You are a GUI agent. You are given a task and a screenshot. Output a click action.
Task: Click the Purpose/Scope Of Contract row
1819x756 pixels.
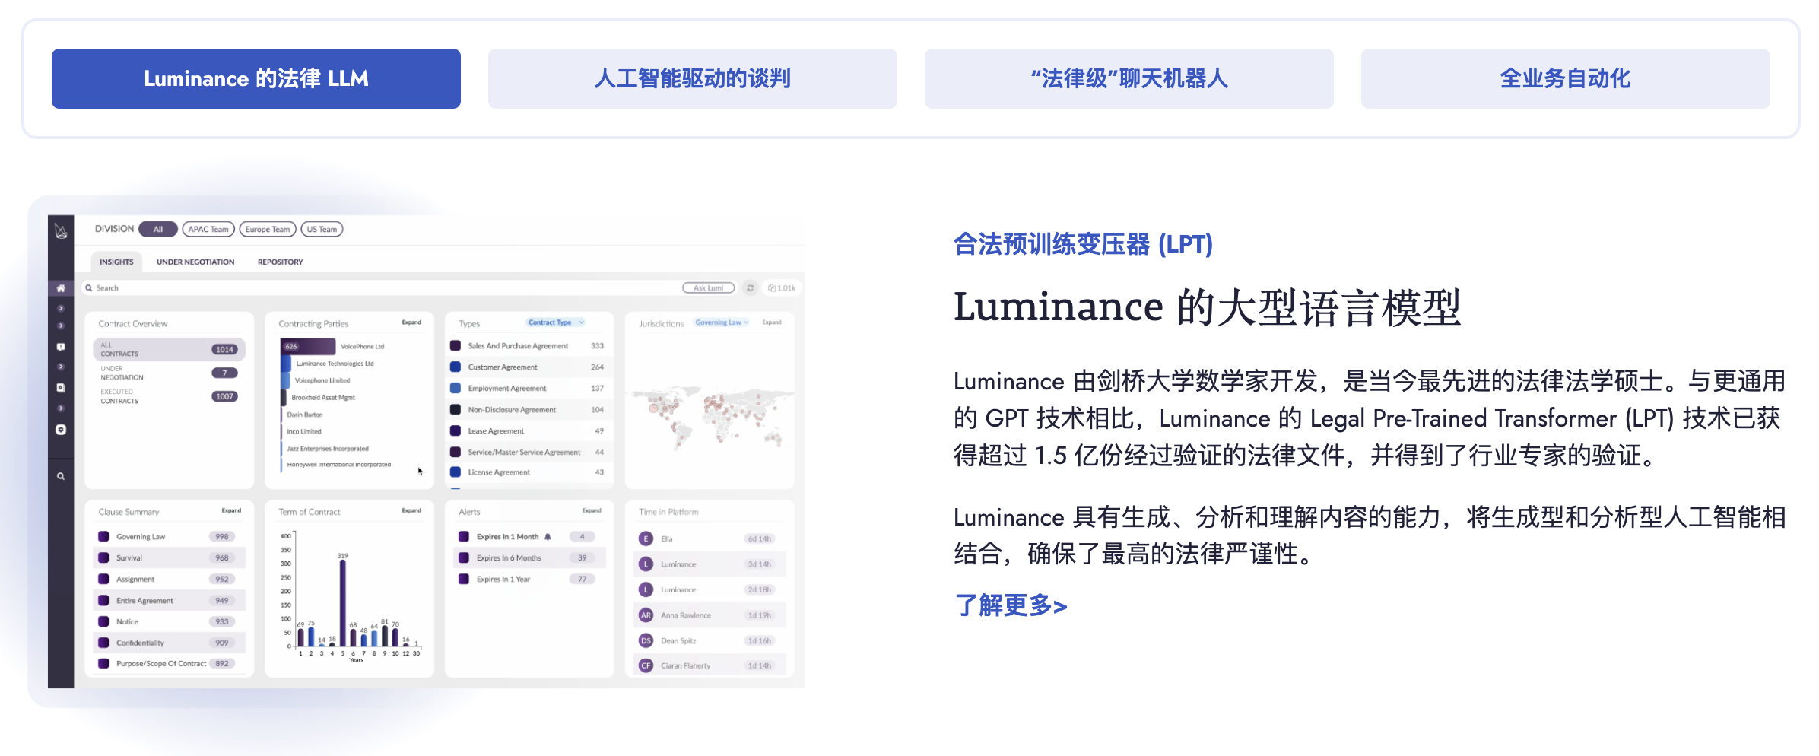click(169, 663)
